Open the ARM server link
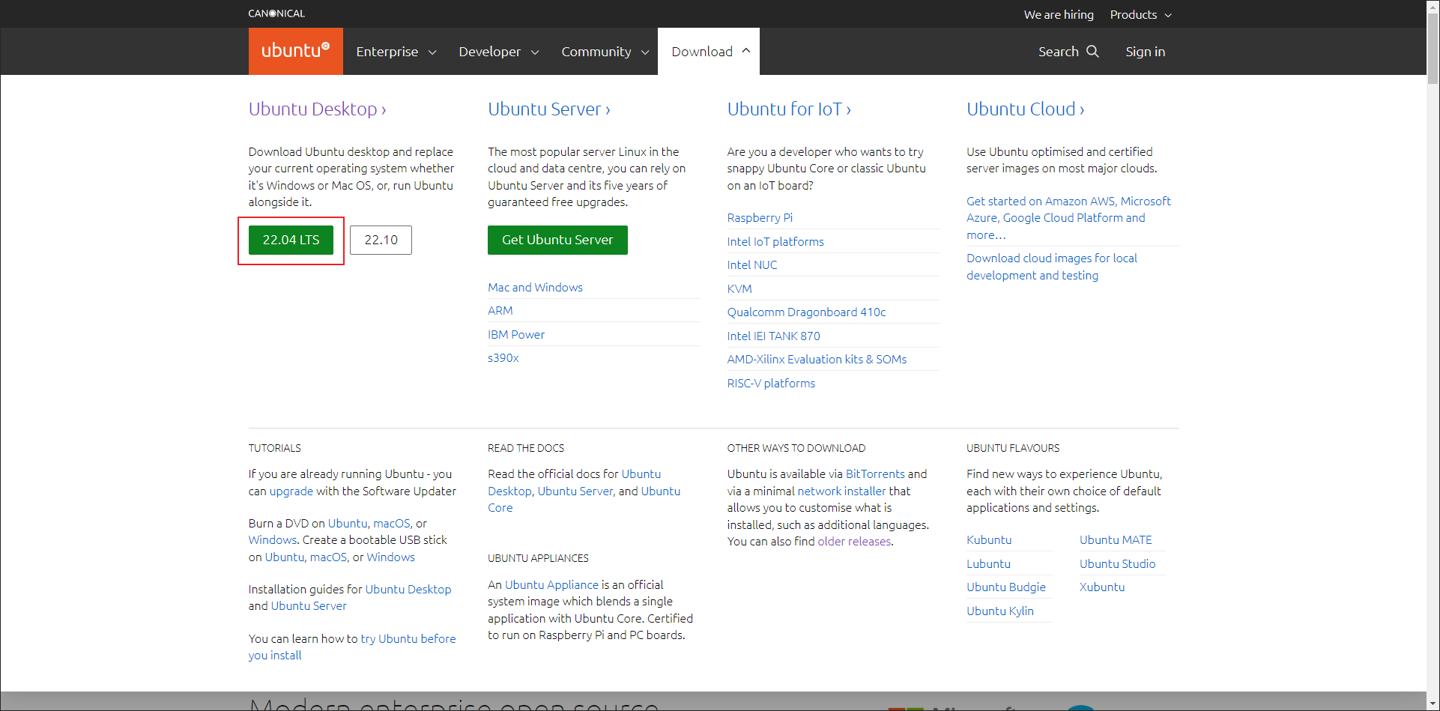 click(x=500, y=310)
